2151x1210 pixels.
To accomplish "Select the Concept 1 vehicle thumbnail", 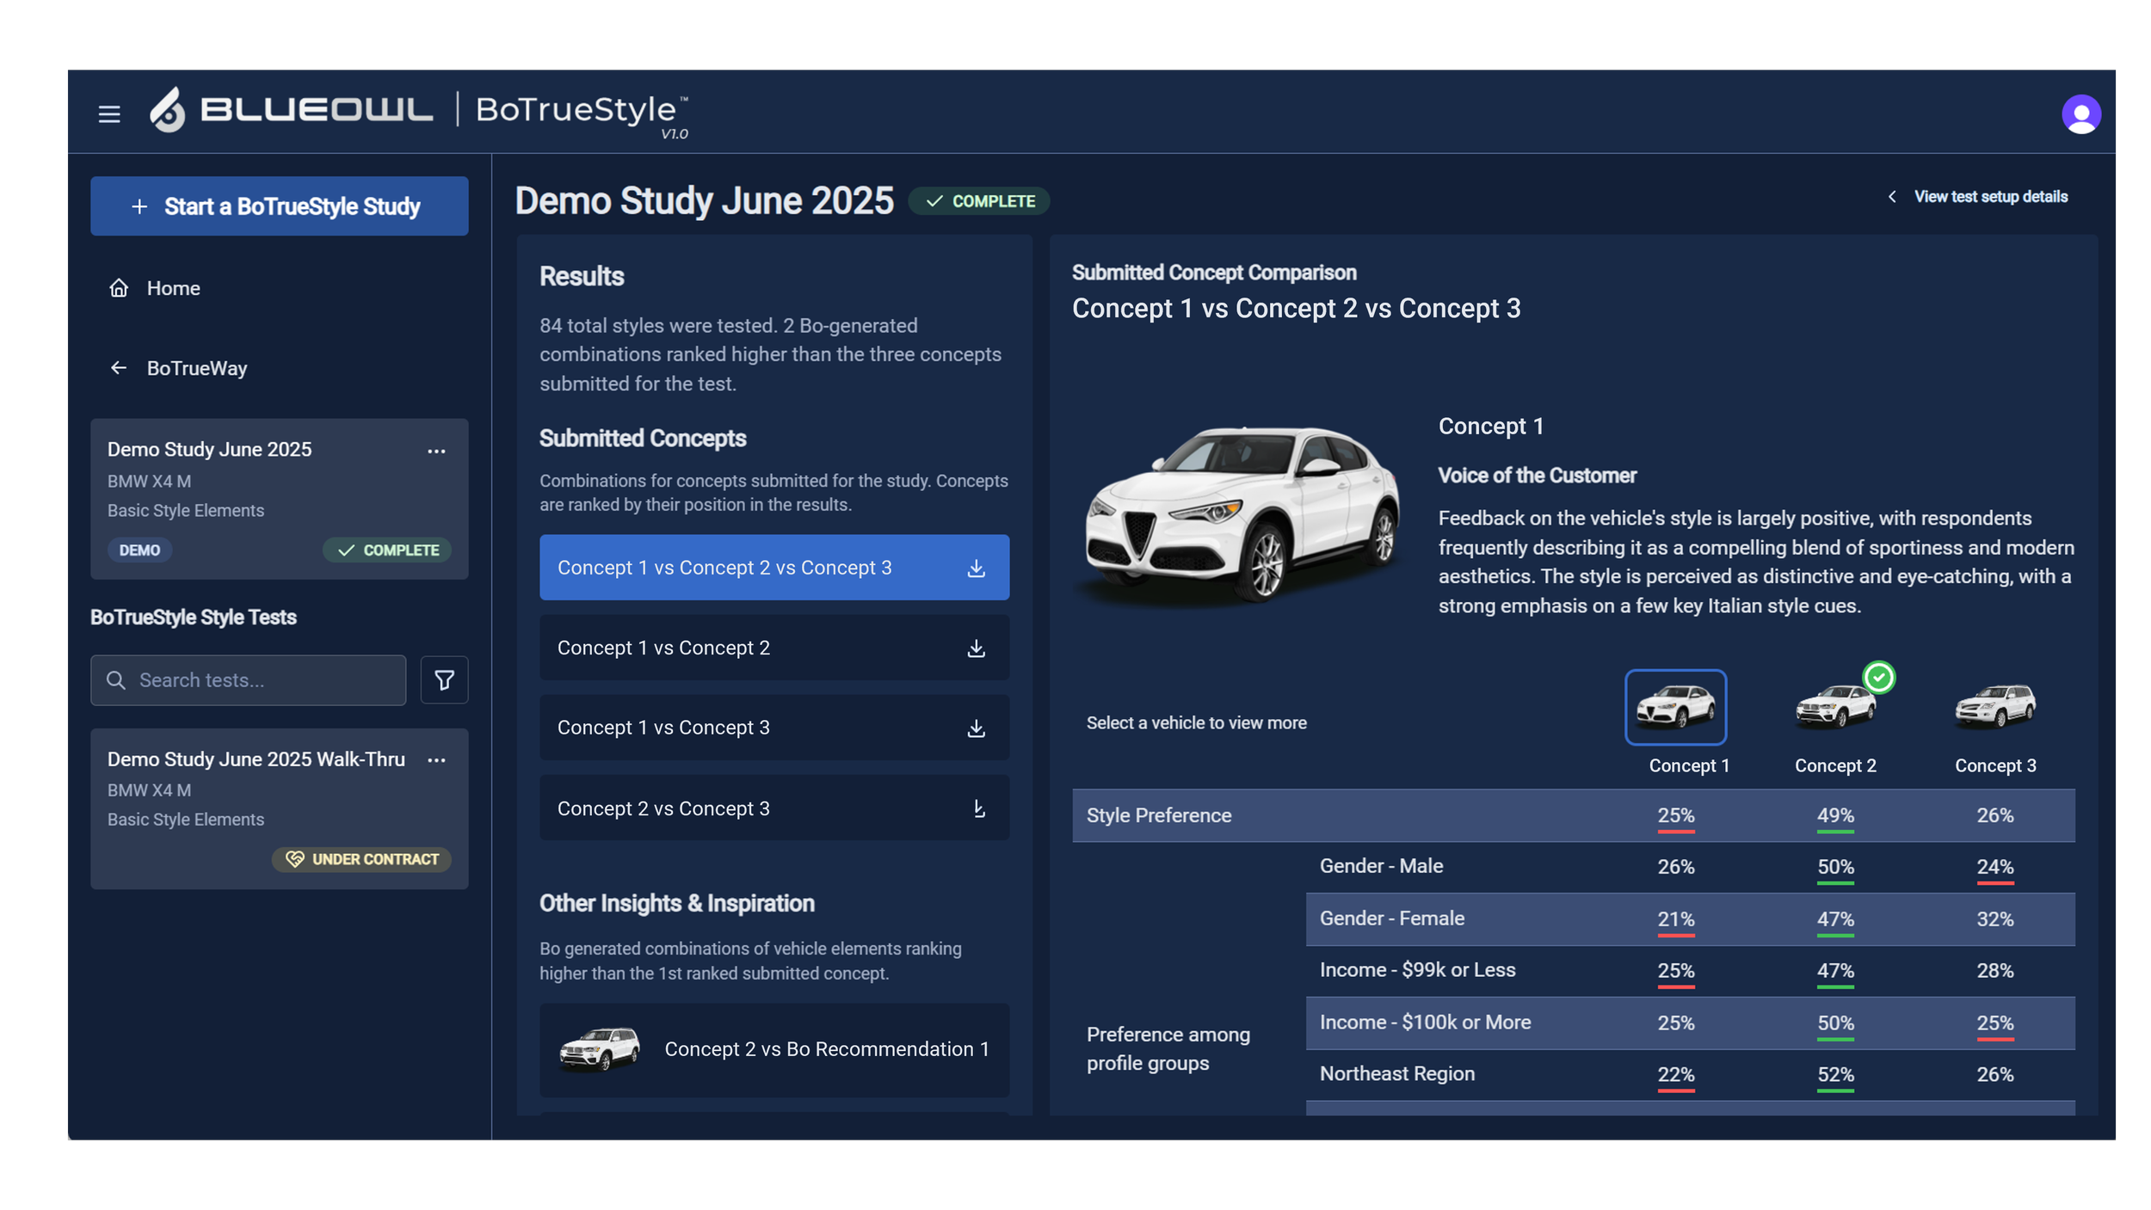I will pyautogui.click(x=1674, y=708).
